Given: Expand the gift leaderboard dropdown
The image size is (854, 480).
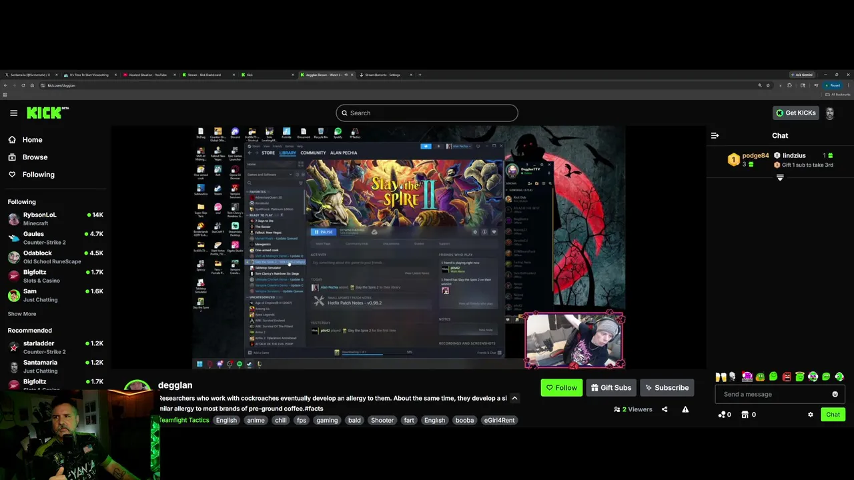Looking at the screenshot, I should 780,177.
